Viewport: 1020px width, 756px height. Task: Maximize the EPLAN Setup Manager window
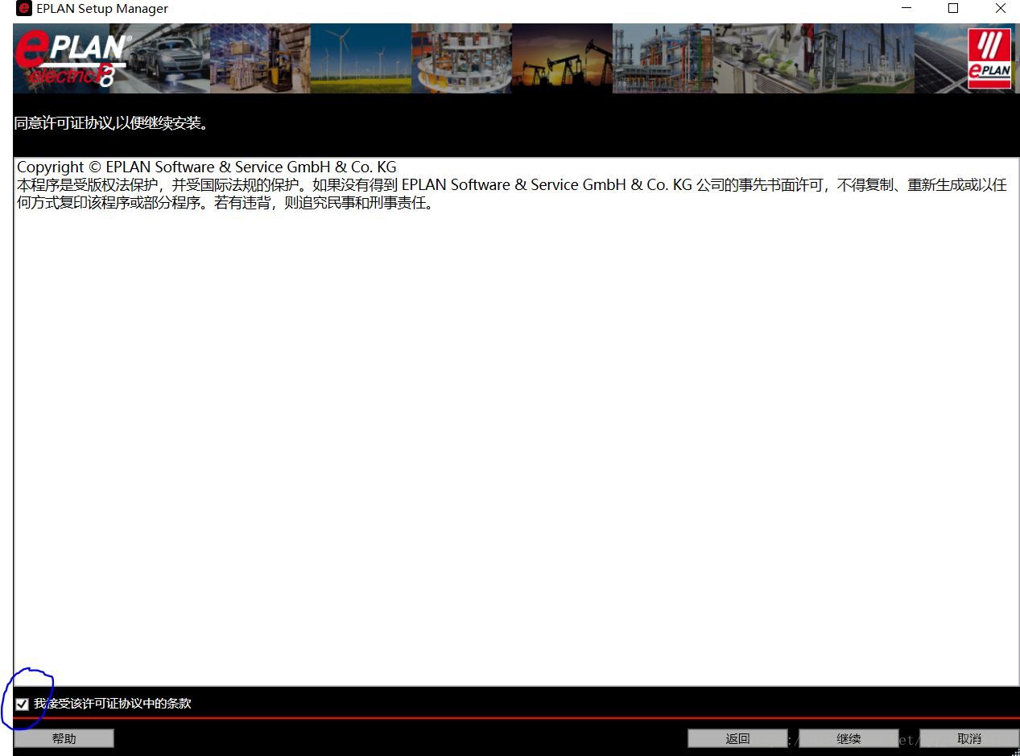pyautogui.click(x=953, y=9)
